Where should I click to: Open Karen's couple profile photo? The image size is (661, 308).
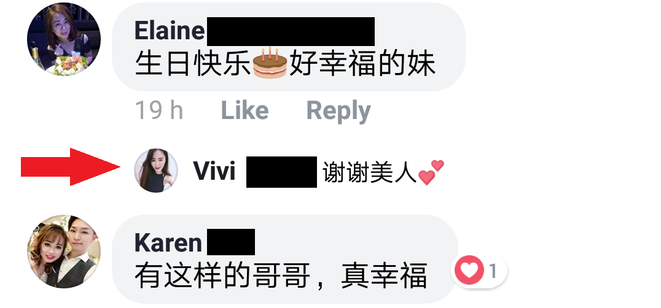[x=64, y=252]
